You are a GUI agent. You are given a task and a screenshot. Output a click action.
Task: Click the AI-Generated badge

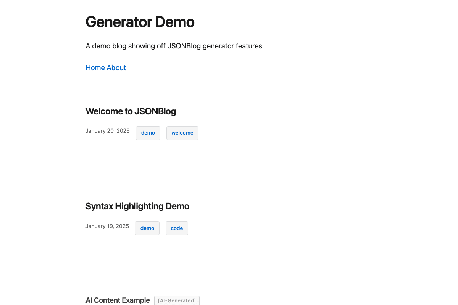177,300
